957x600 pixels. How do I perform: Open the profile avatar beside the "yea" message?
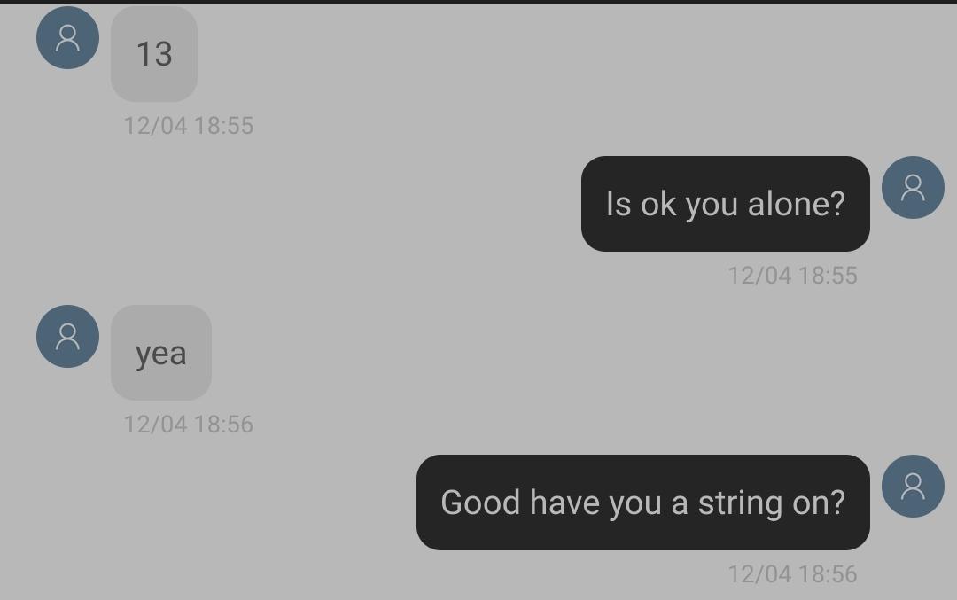click(67, 336)
